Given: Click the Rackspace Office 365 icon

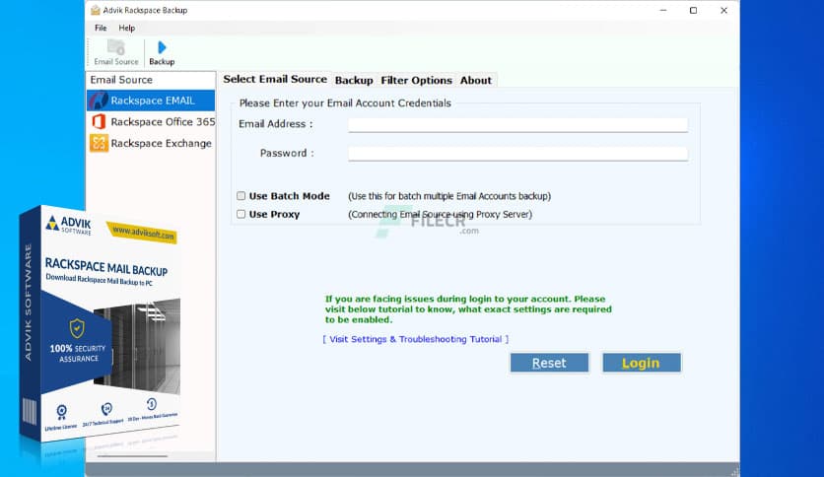Looking at the screenshot, I should pyautogui.click(x=99, y=122).
